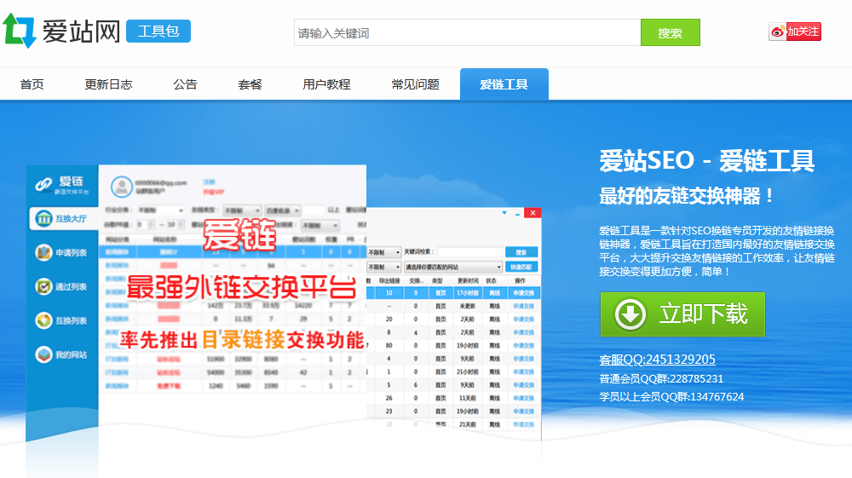Click the 关键词检索 input field
This screenshot has height=478, width=852.
tap(470, 252)
